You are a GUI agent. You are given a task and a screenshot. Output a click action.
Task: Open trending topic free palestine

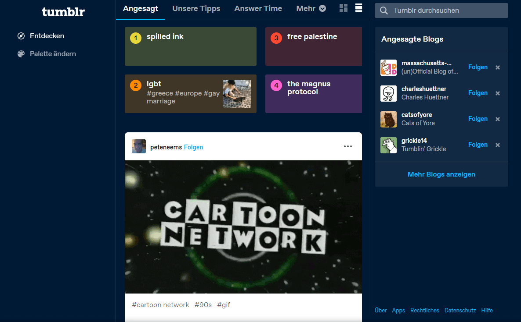pyautogui.click(x=313, y=46)
